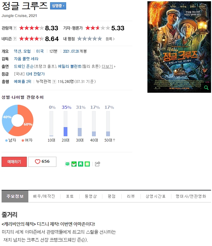Click the 예매하기 booking button
This screenshot has width=212, height=246.
[x=14, y=161]
